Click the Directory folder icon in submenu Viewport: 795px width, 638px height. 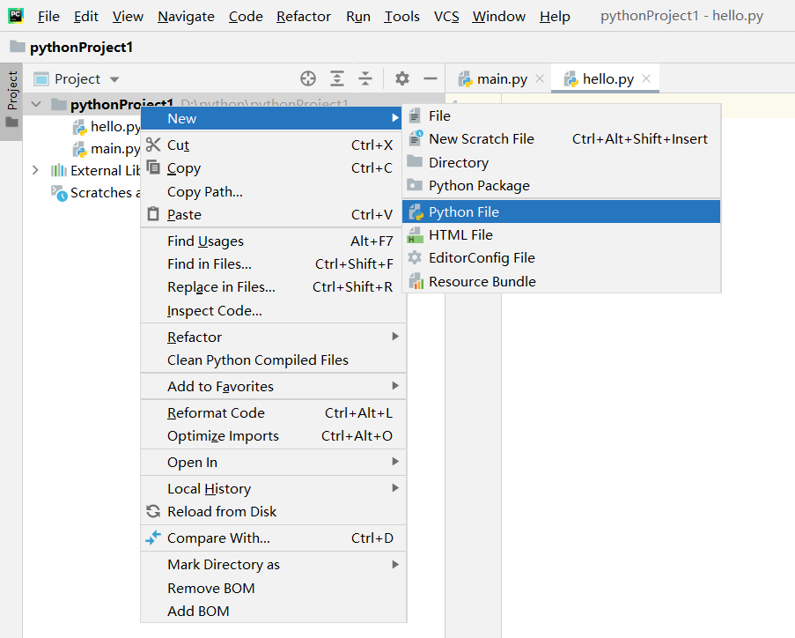(415, 161)
